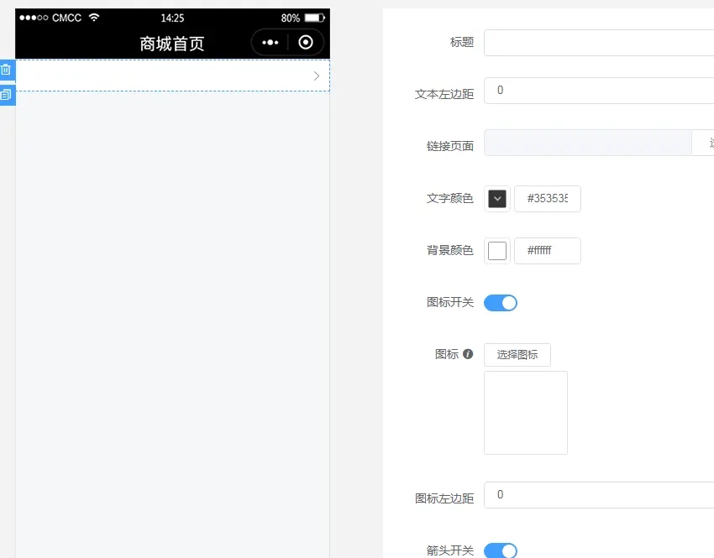Screen dimensions: 714x558
Task: Edit the #353535 text color hex field
Action: (x=548, y=199)
